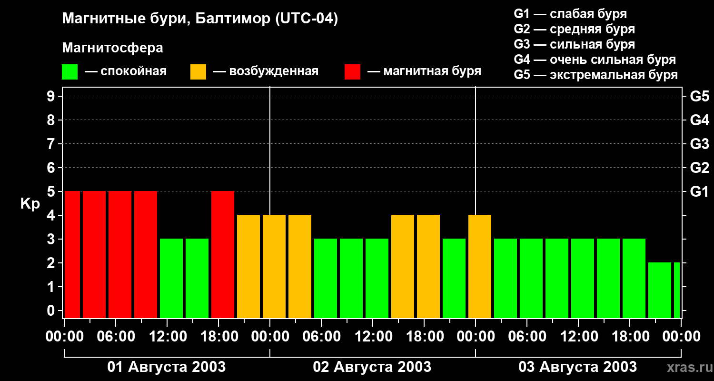Screen dimensions: 714x381
Task: Click the '03 Августа 2003' date label
Action: (x=577, y=367)
